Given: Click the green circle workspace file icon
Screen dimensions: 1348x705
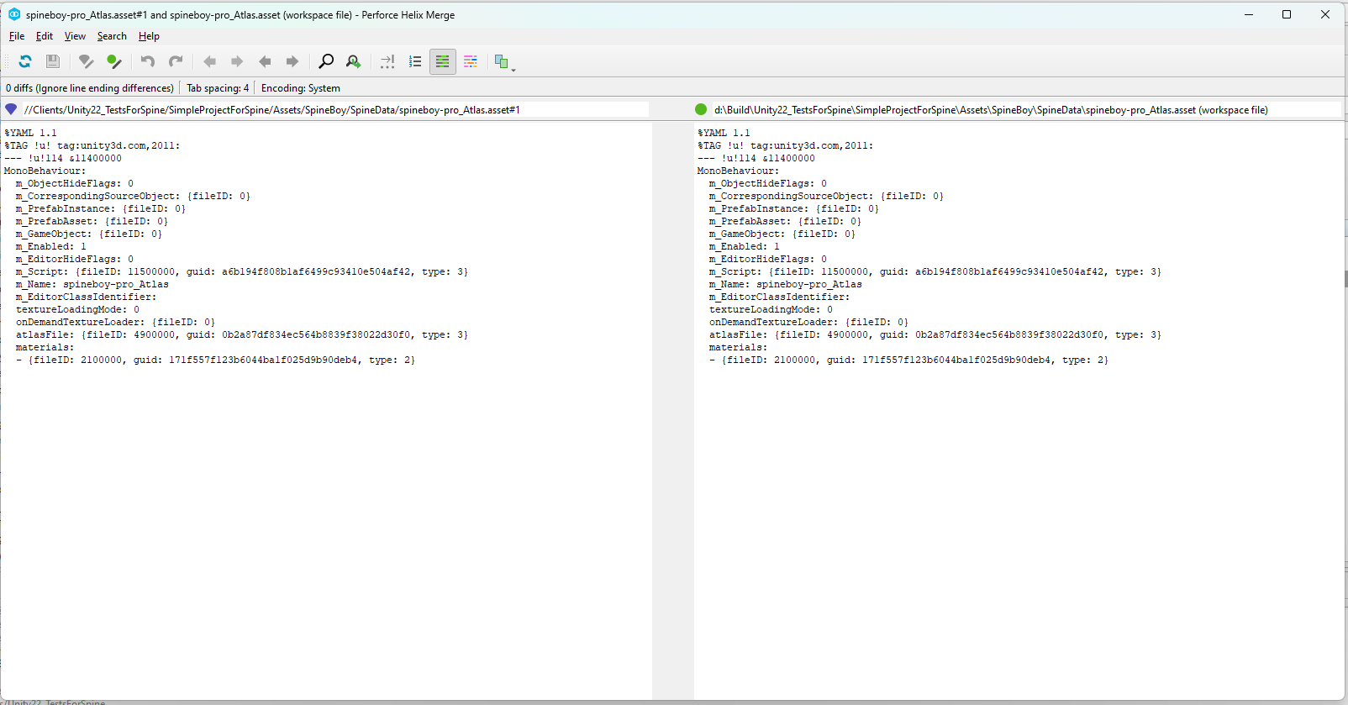Looking at the screenshot, I should (x=701, y=109).
